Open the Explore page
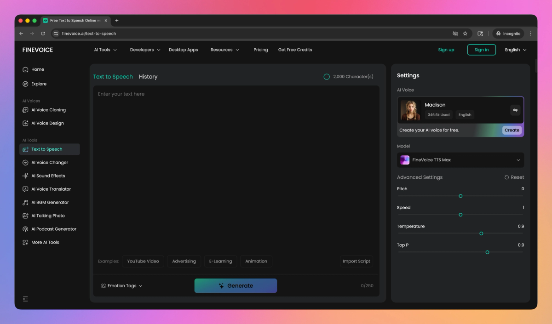552x324 pixels. [x=40, y=84]
